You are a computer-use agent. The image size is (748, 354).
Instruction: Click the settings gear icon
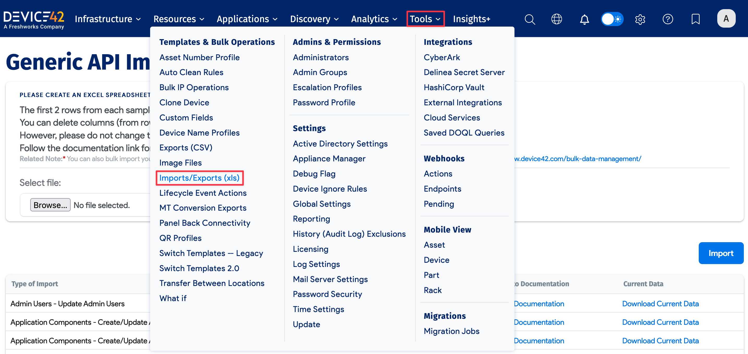coord(640,20)
